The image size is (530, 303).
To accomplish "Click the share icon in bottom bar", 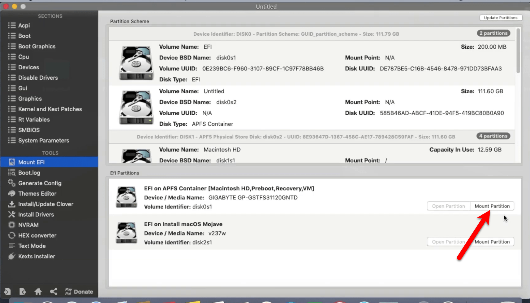I will pos(54,292).
